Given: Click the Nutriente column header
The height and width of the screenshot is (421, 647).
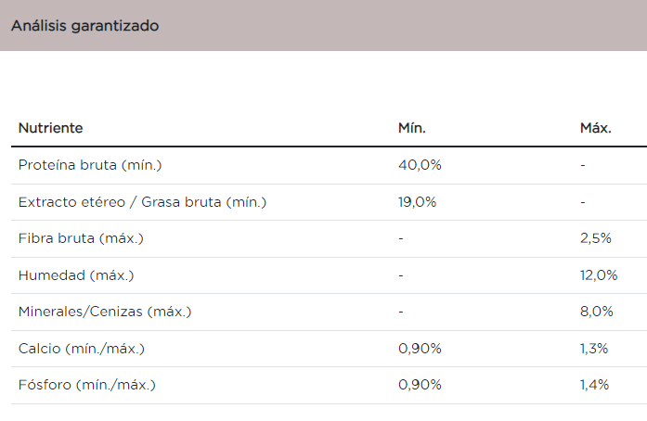Looking at the screenshot, I should pos(50,128).
